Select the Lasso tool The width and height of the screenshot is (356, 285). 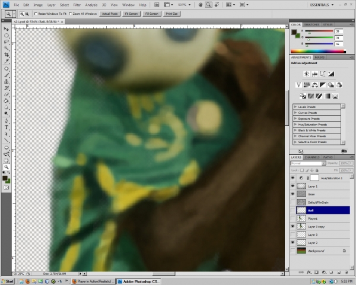click(6, 42)
